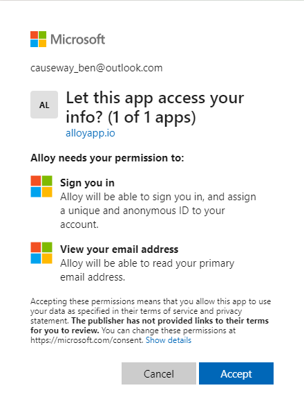
Task: Click the Microsoft icon beside View your email address
Action: tap(41, 253)
